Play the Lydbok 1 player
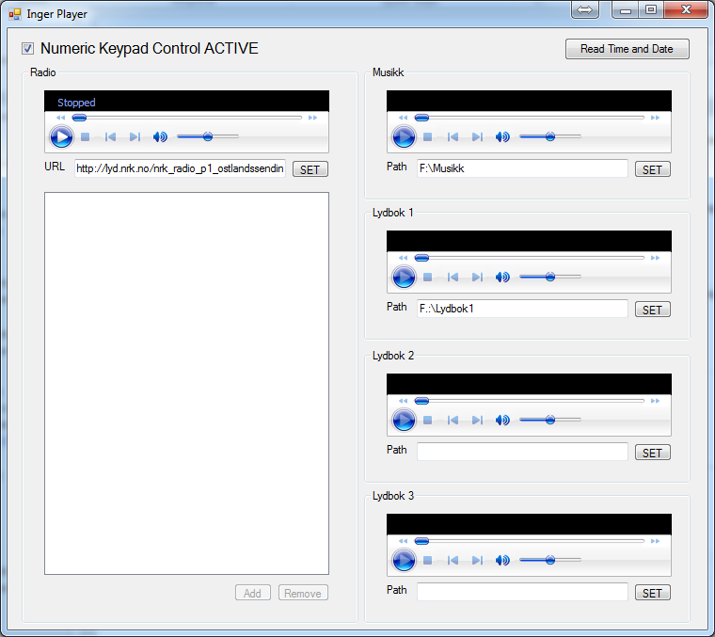 (x=404, y=277)
